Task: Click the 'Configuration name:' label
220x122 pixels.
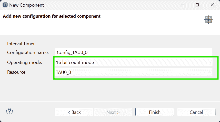Action: coord(28,52)
